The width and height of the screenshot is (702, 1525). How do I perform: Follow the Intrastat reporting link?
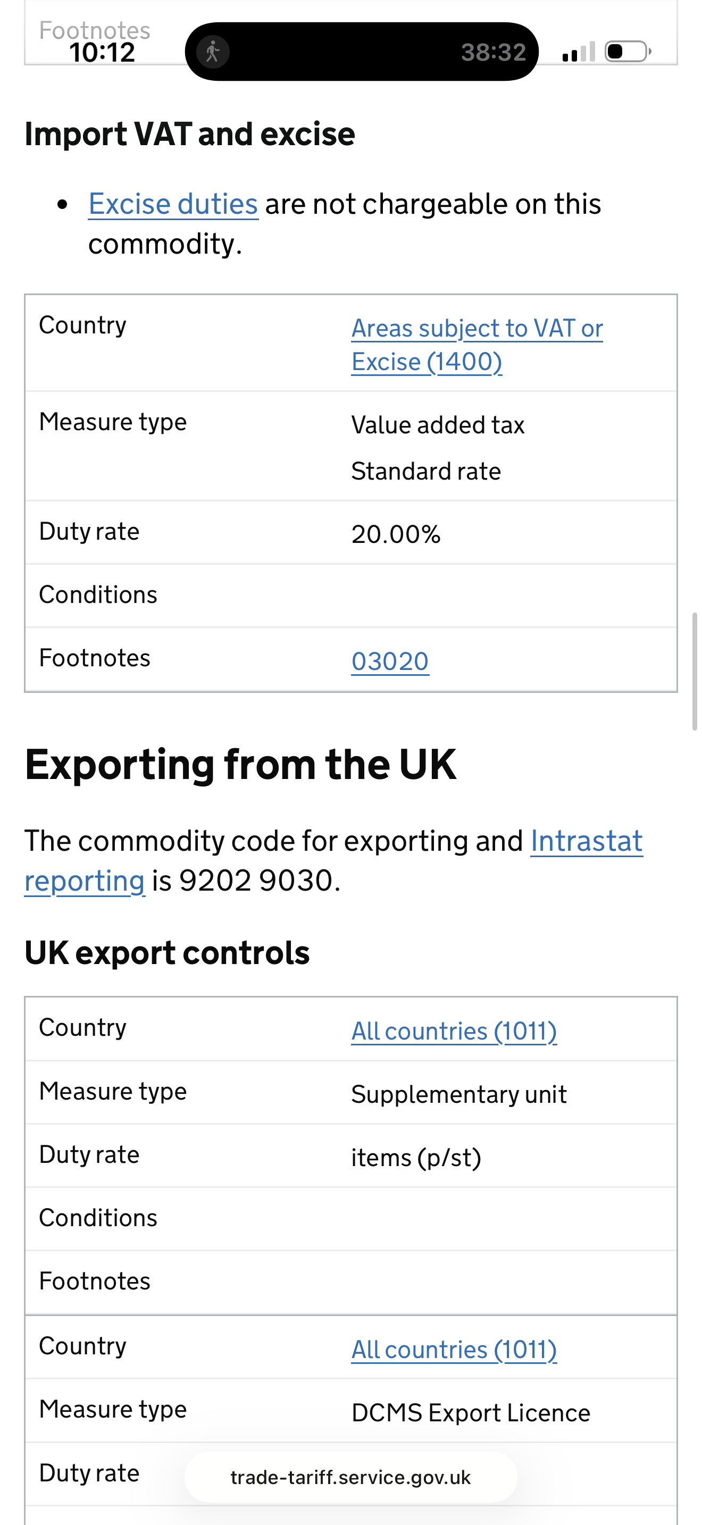coord(586,841)
